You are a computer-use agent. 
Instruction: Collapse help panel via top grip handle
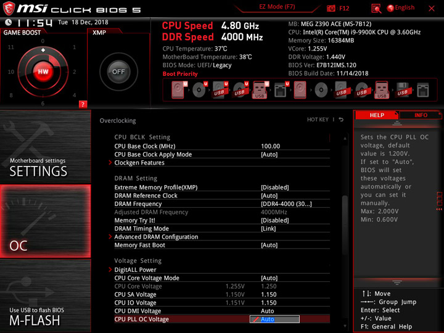pos(397,123)
